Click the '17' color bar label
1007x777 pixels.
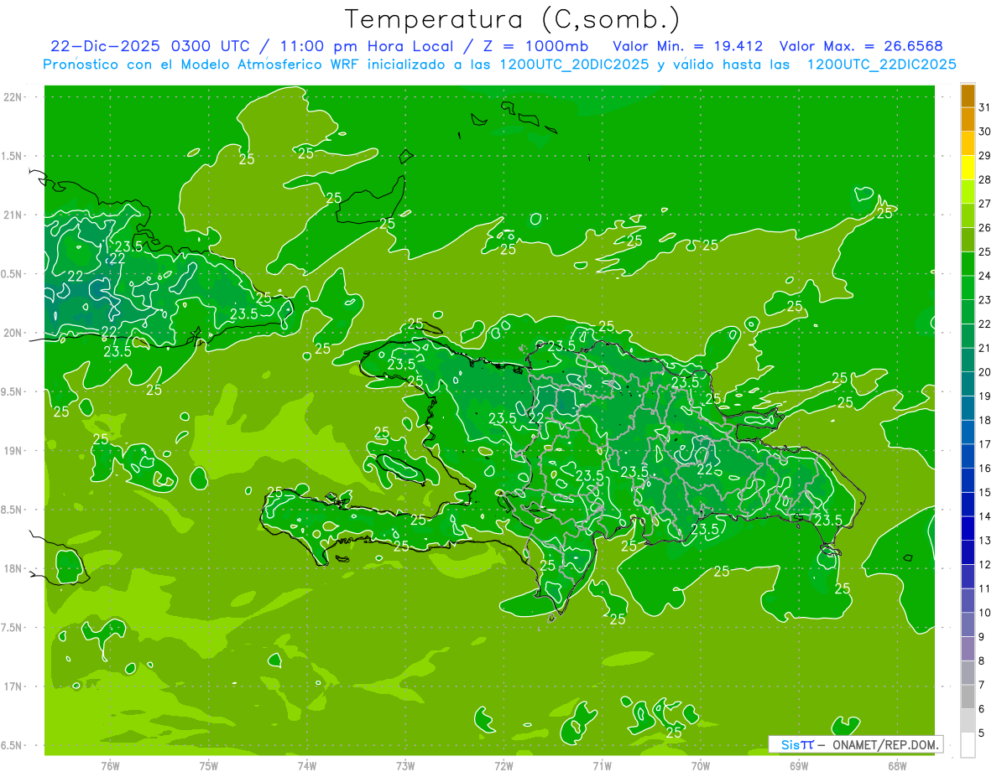coord(985,444)
